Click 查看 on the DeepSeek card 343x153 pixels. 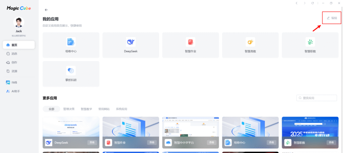(92, 142)
